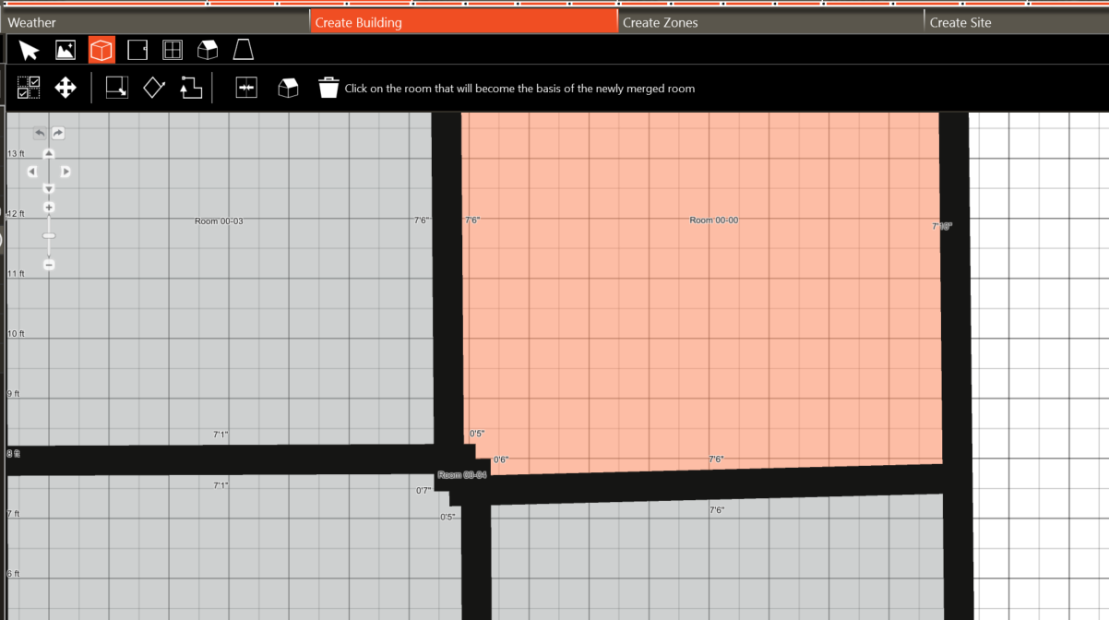The width and height of the screenshot is (1109, 620).
Task: Choose the roof tool in top toolbar
Action: (x=208, y=50)
